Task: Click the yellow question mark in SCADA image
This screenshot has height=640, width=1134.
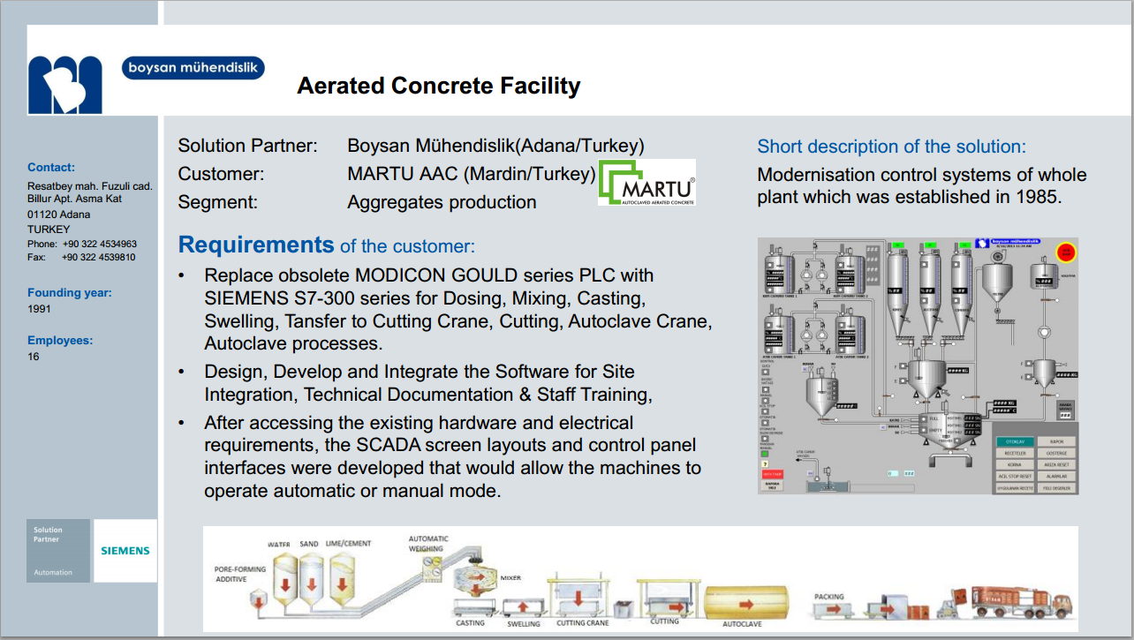Action: (764, 463)
